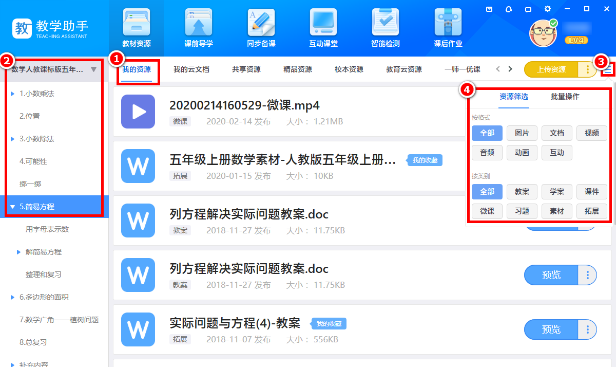Open the 互动课堂 module icon
The image size is (616, 367).
[x=323, y=23]
